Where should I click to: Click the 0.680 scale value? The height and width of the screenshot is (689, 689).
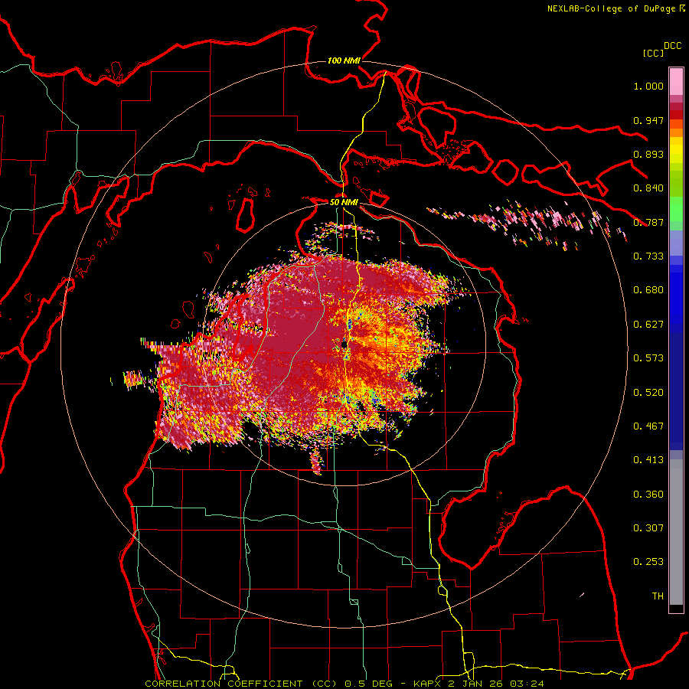[x=648, y=290]
